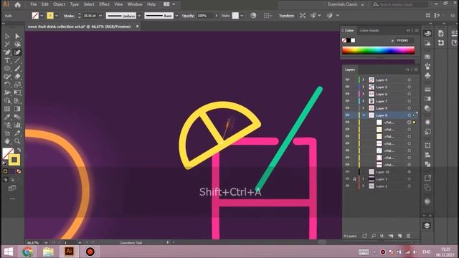Open the Object menu
This screenshot has height=258, width=459.
pos(59,4)
